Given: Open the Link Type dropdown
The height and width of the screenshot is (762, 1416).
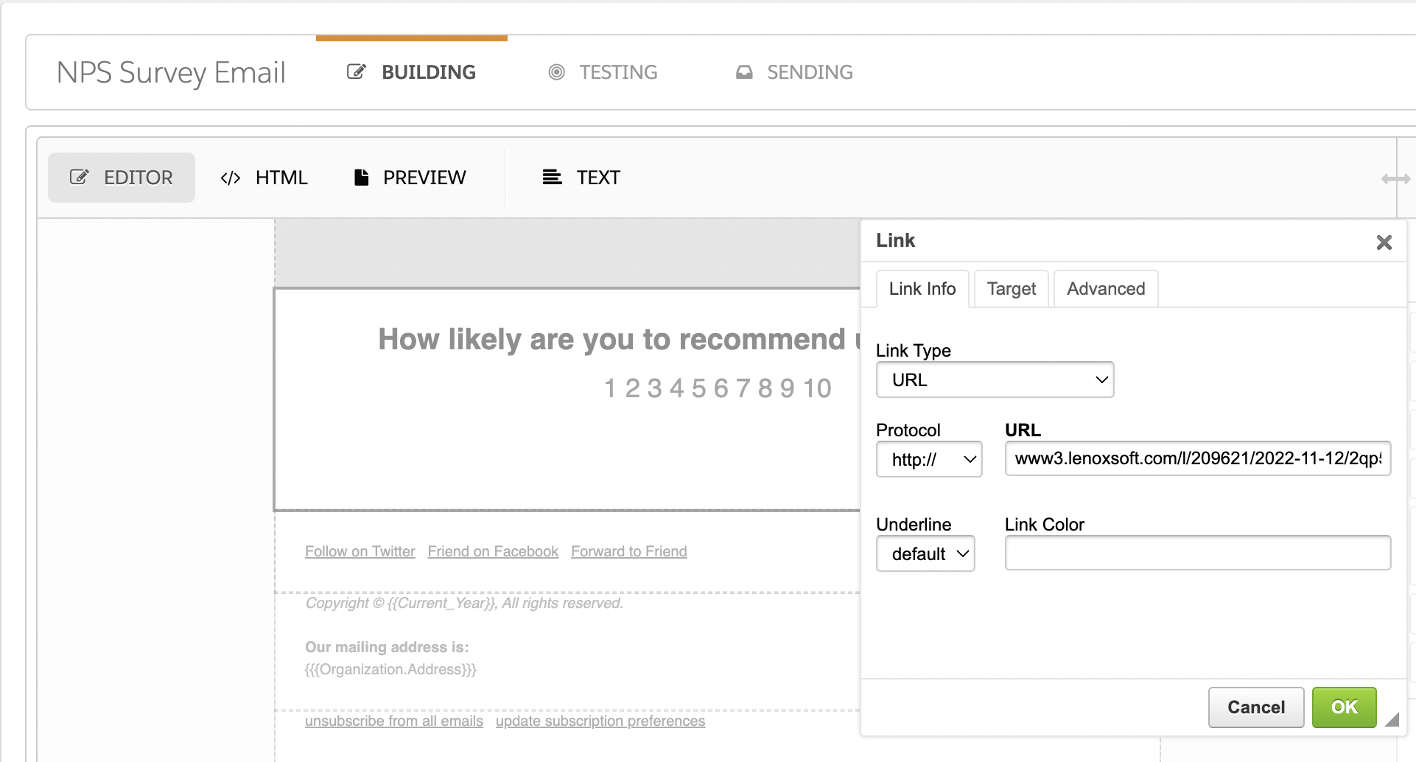Looking at the screenshot, I should click(995, 380).
